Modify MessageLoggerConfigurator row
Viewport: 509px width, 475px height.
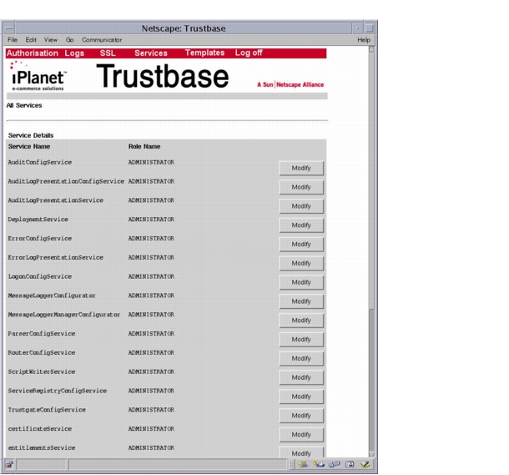tap(301, 301)
